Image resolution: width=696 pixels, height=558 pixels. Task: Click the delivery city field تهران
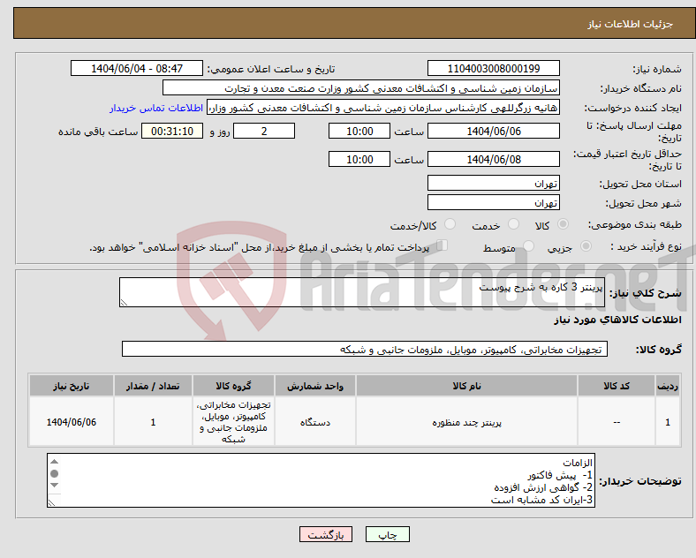(493, 203)
